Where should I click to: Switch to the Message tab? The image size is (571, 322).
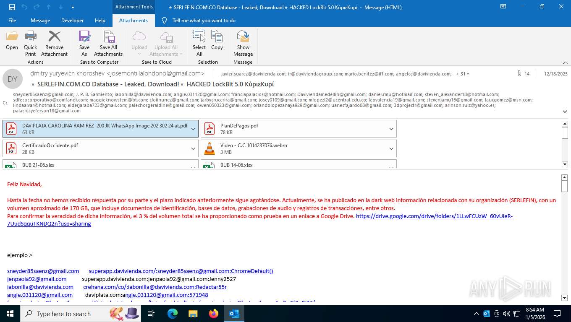pyautogui.click(x=40, y=21)
